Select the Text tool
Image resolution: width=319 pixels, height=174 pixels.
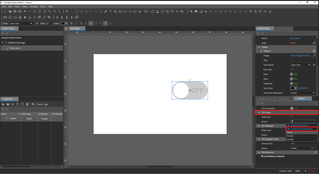click(x=110, y=12)
